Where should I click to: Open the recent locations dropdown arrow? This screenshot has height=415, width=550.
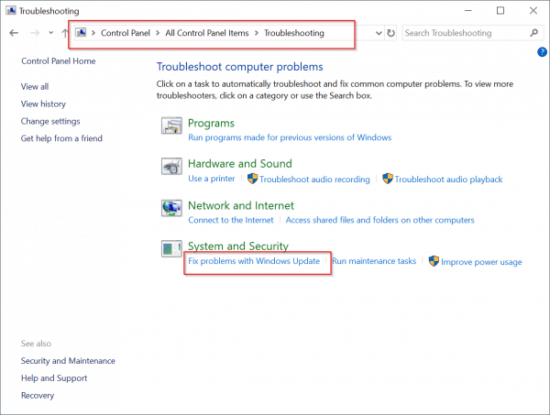49,33
